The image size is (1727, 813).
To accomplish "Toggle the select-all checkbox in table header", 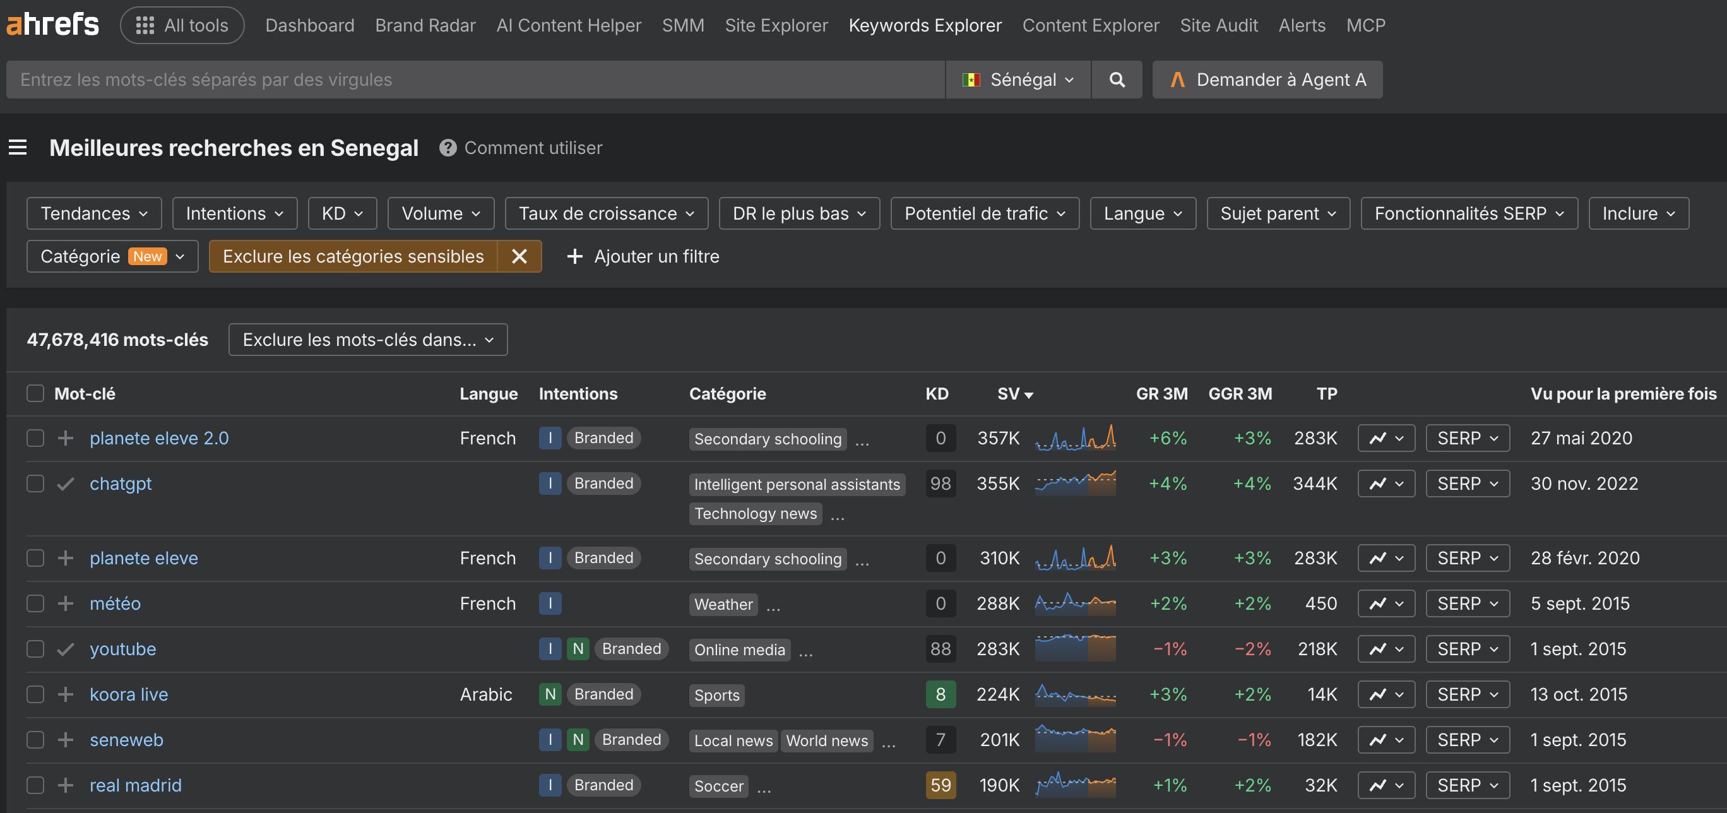I will tap(35, 393).
